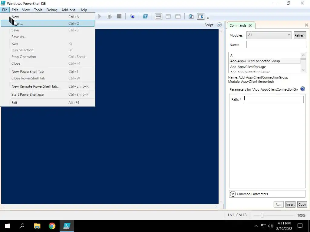Open the View menu

[26, 10]
